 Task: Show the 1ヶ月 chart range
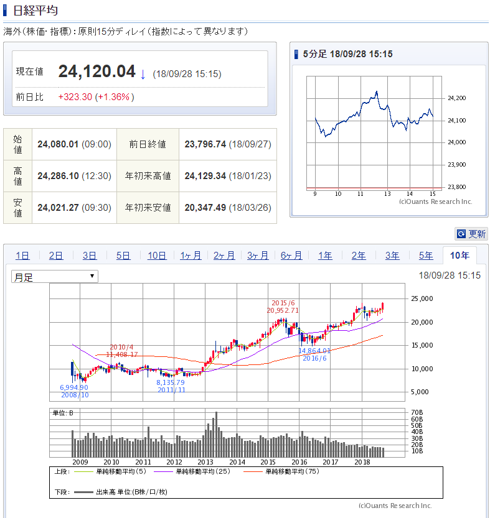coord(191,256)
